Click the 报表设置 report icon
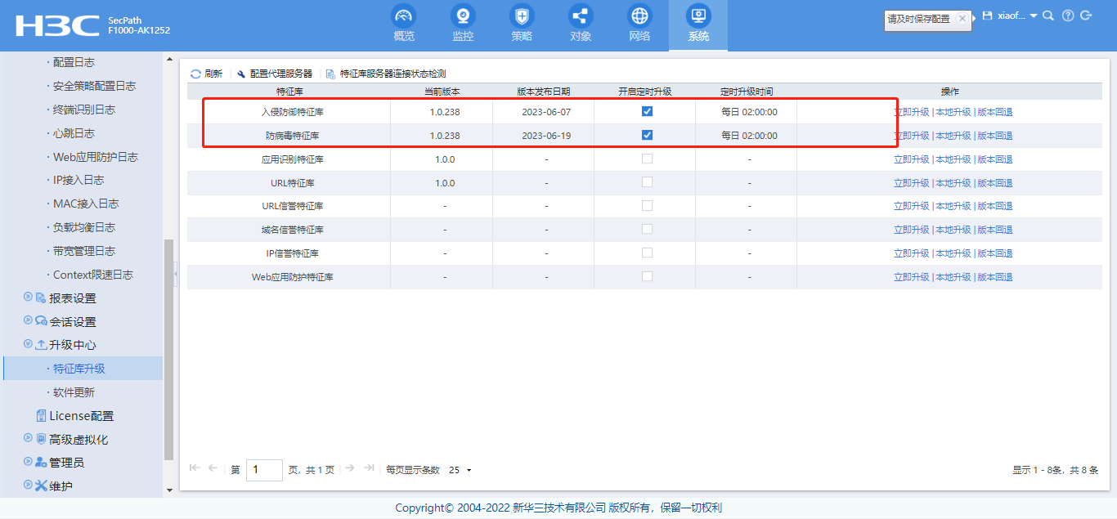 pos(41,298)
